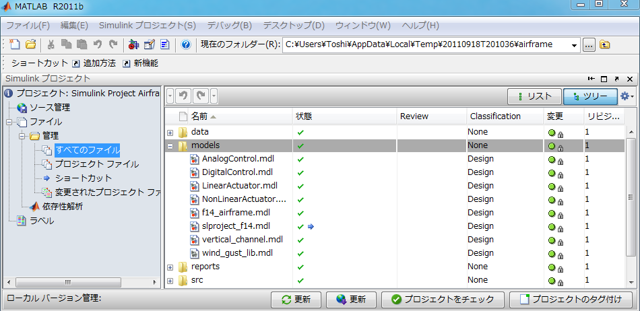The width and height of the screenshot is (640, 311).
Task: Open the GUIDE editor icon
Action: (150, 44)
